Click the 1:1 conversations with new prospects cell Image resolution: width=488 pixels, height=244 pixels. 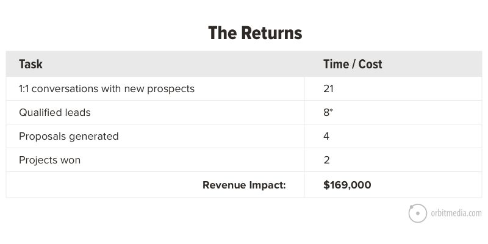pos(107,88)
